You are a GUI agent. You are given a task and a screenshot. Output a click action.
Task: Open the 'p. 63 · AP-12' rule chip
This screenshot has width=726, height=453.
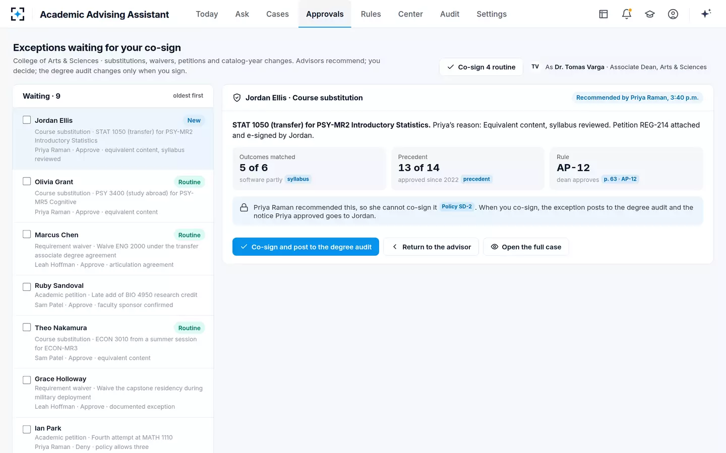tap(620, 179)
